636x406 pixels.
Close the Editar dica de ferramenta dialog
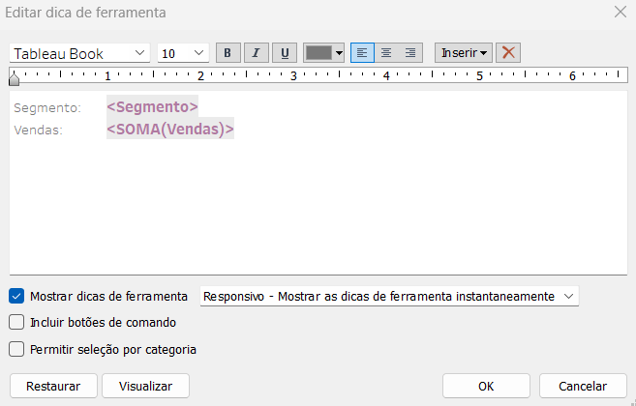click(621, 13)
